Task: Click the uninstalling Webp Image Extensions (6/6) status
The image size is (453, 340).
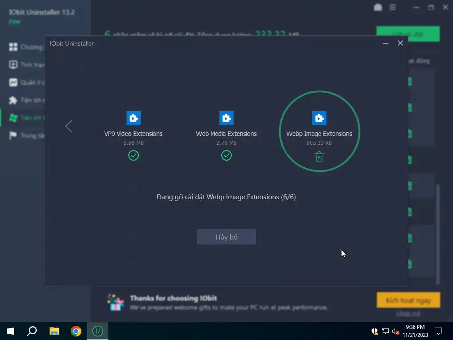Action: [x=226, y=197]
